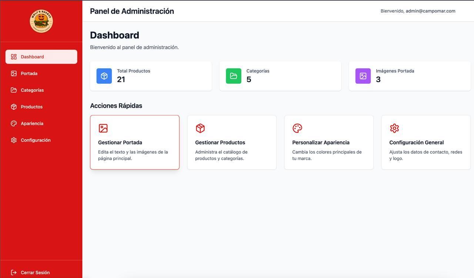This screenshot has height=278, width=474.
Task: Click the Wolf's Burger logo
Action: [41, 21]
